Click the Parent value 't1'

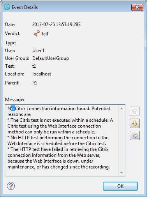coord(35,83)
